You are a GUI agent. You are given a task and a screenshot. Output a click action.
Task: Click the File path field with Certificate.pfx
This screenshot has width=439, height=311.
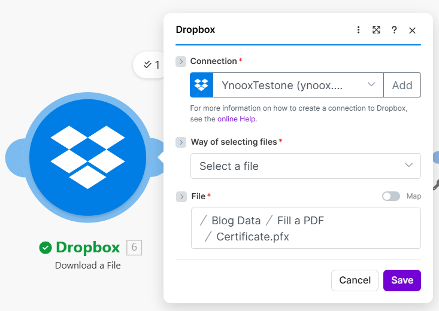coord(305,228)
